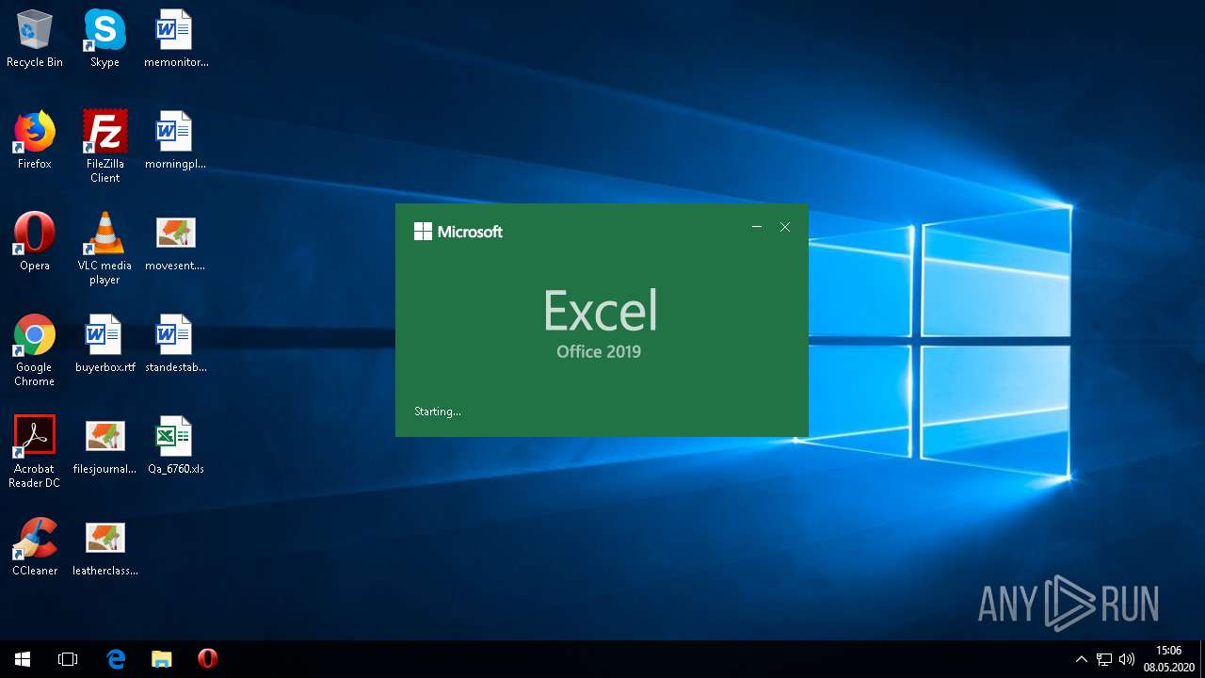Open network status tray icon

[1103, 659]
